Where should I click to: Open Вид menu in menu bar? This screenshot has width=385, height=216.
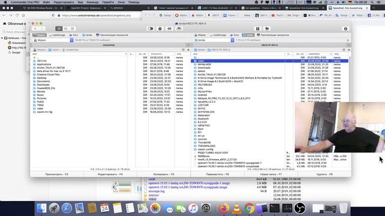coord(80,2)
